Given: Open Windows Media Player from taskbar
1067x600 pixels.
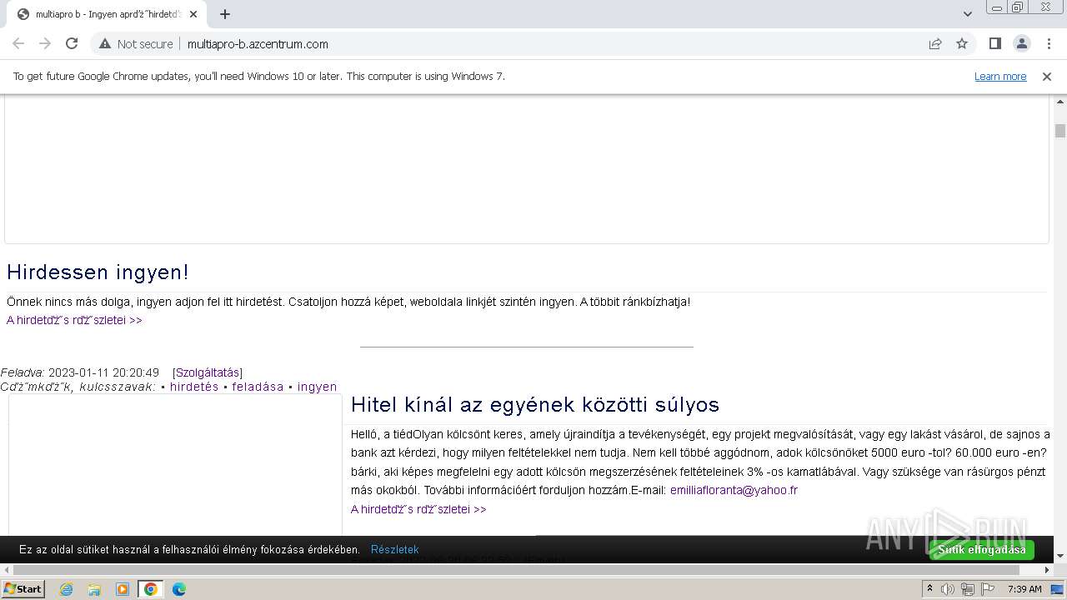Looking at the screenshot, I should click(x=123, y=589).
